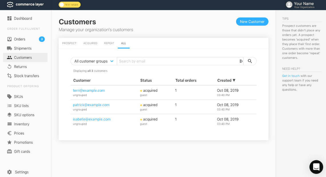The width and height of the screenshot is (326, 177).
Task: Click the Customers people icon
Action: coord(9,58)
